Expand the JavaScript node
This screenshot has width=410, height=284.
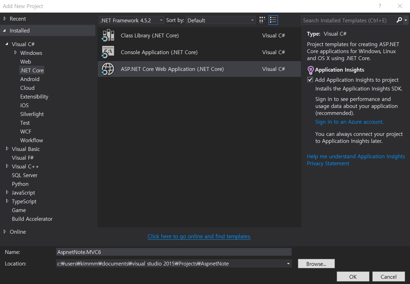[7, 192]
